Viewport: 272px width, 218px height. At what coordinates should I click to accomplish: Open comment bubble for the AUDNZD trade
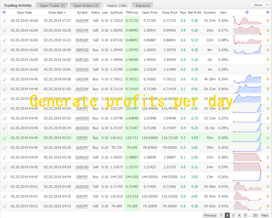tap(268, 118)
